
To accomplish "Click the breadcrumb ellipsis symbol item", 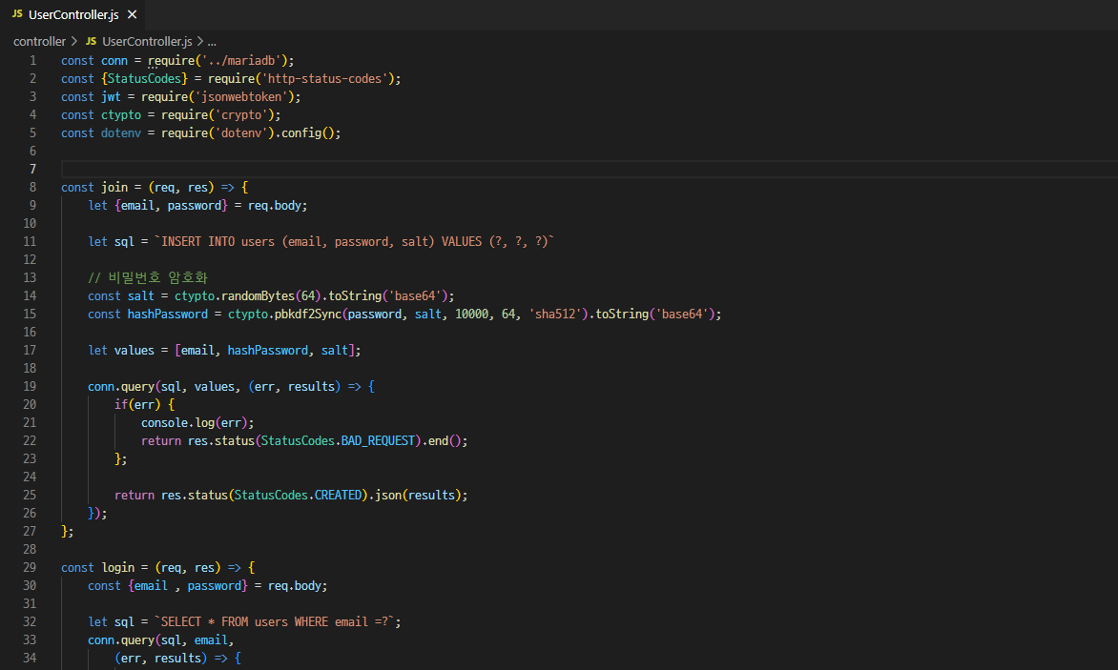I will [212, 41].
